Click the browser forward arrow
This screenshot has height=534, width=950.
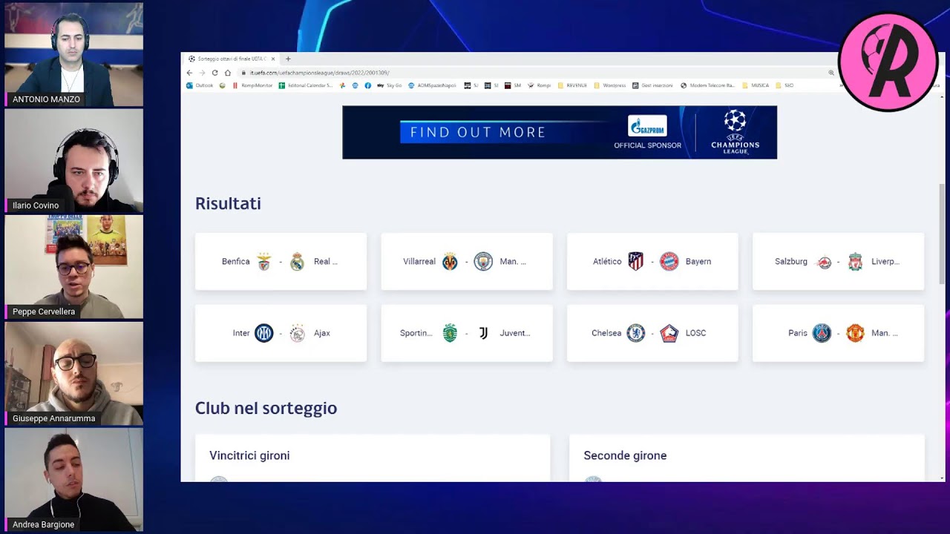pyautogui.click(x=202, y=73)
